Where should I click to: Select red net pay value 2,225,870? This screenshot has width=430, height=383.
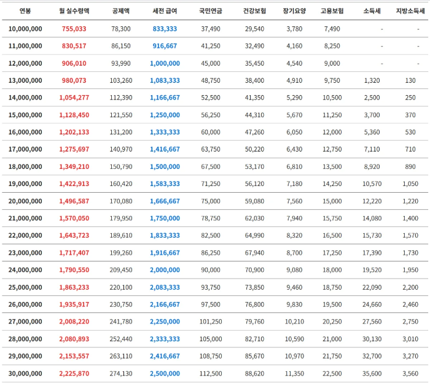tap(74, 374)
